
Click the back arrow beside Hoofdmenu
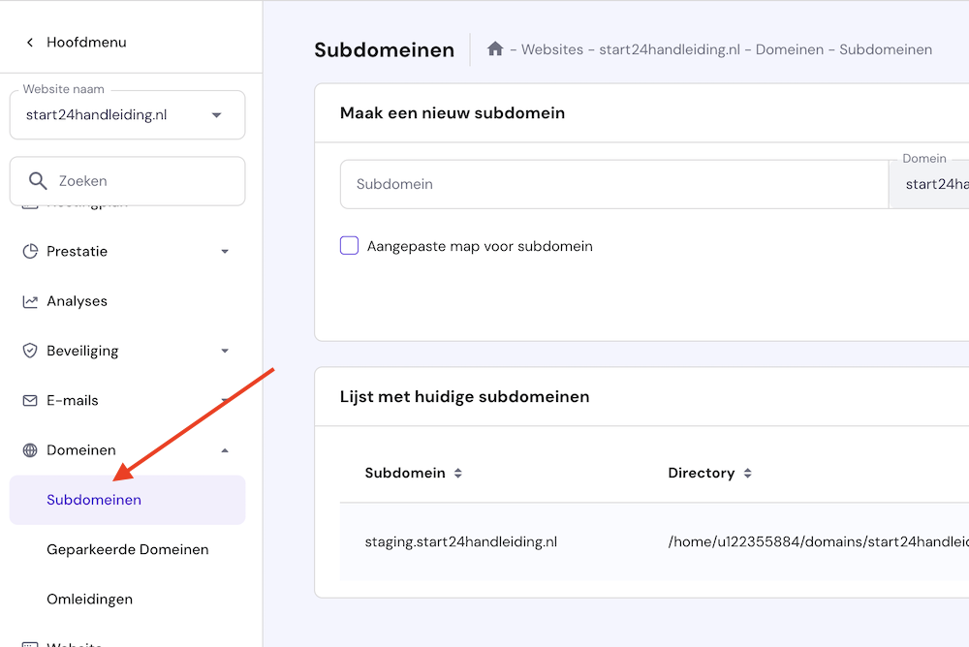tap(30, 43)
